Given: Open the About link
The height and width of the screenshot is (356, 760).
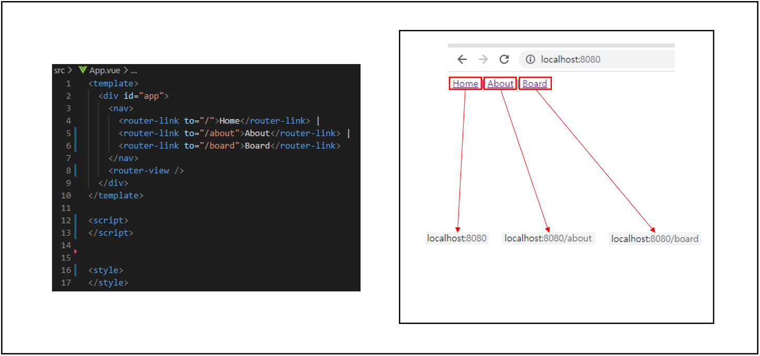Looking at the screenshot, I should pos(500,83).
